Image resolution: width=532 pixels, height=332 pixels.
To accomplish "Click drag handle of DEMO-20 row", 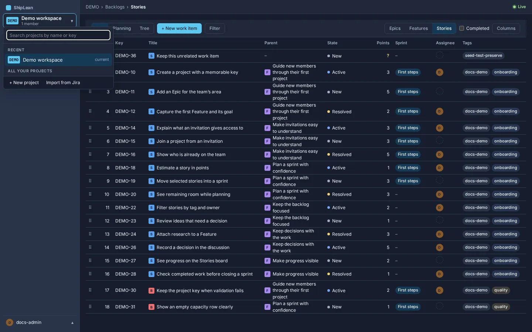I will 90,194.
